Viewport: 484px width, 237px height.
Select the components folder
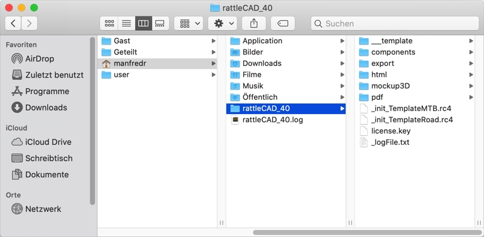coord(415,52)
